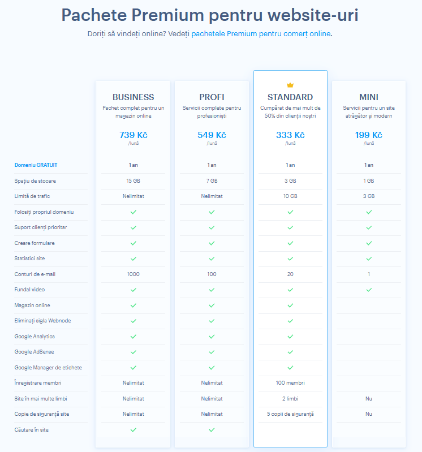Viewport: 422px width, 452px height.
Task: Select the MINI plan heading
Action: click(x=369, y=97)
